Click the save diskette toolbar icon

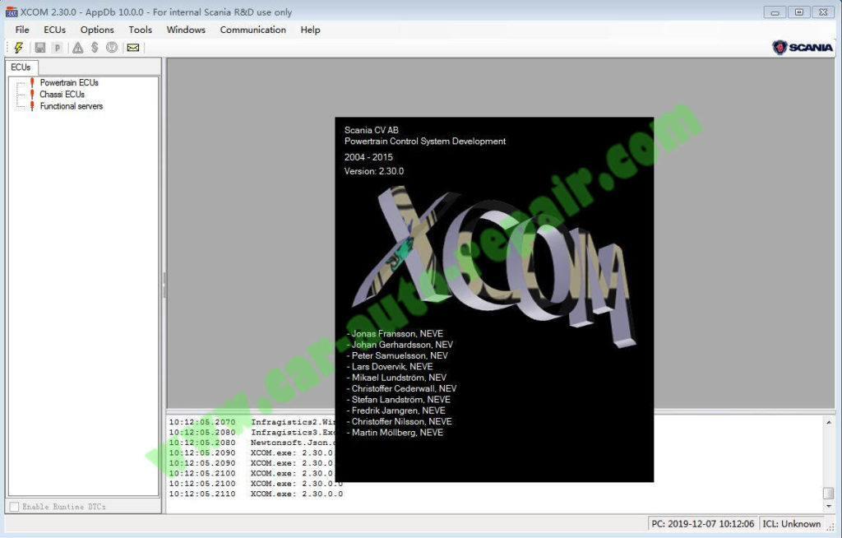point(39,47)
